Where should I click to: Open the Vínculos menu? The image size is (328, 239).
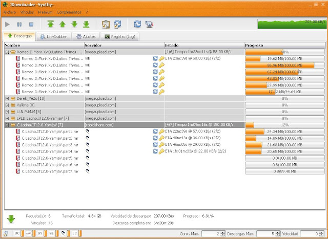(27, 12)
